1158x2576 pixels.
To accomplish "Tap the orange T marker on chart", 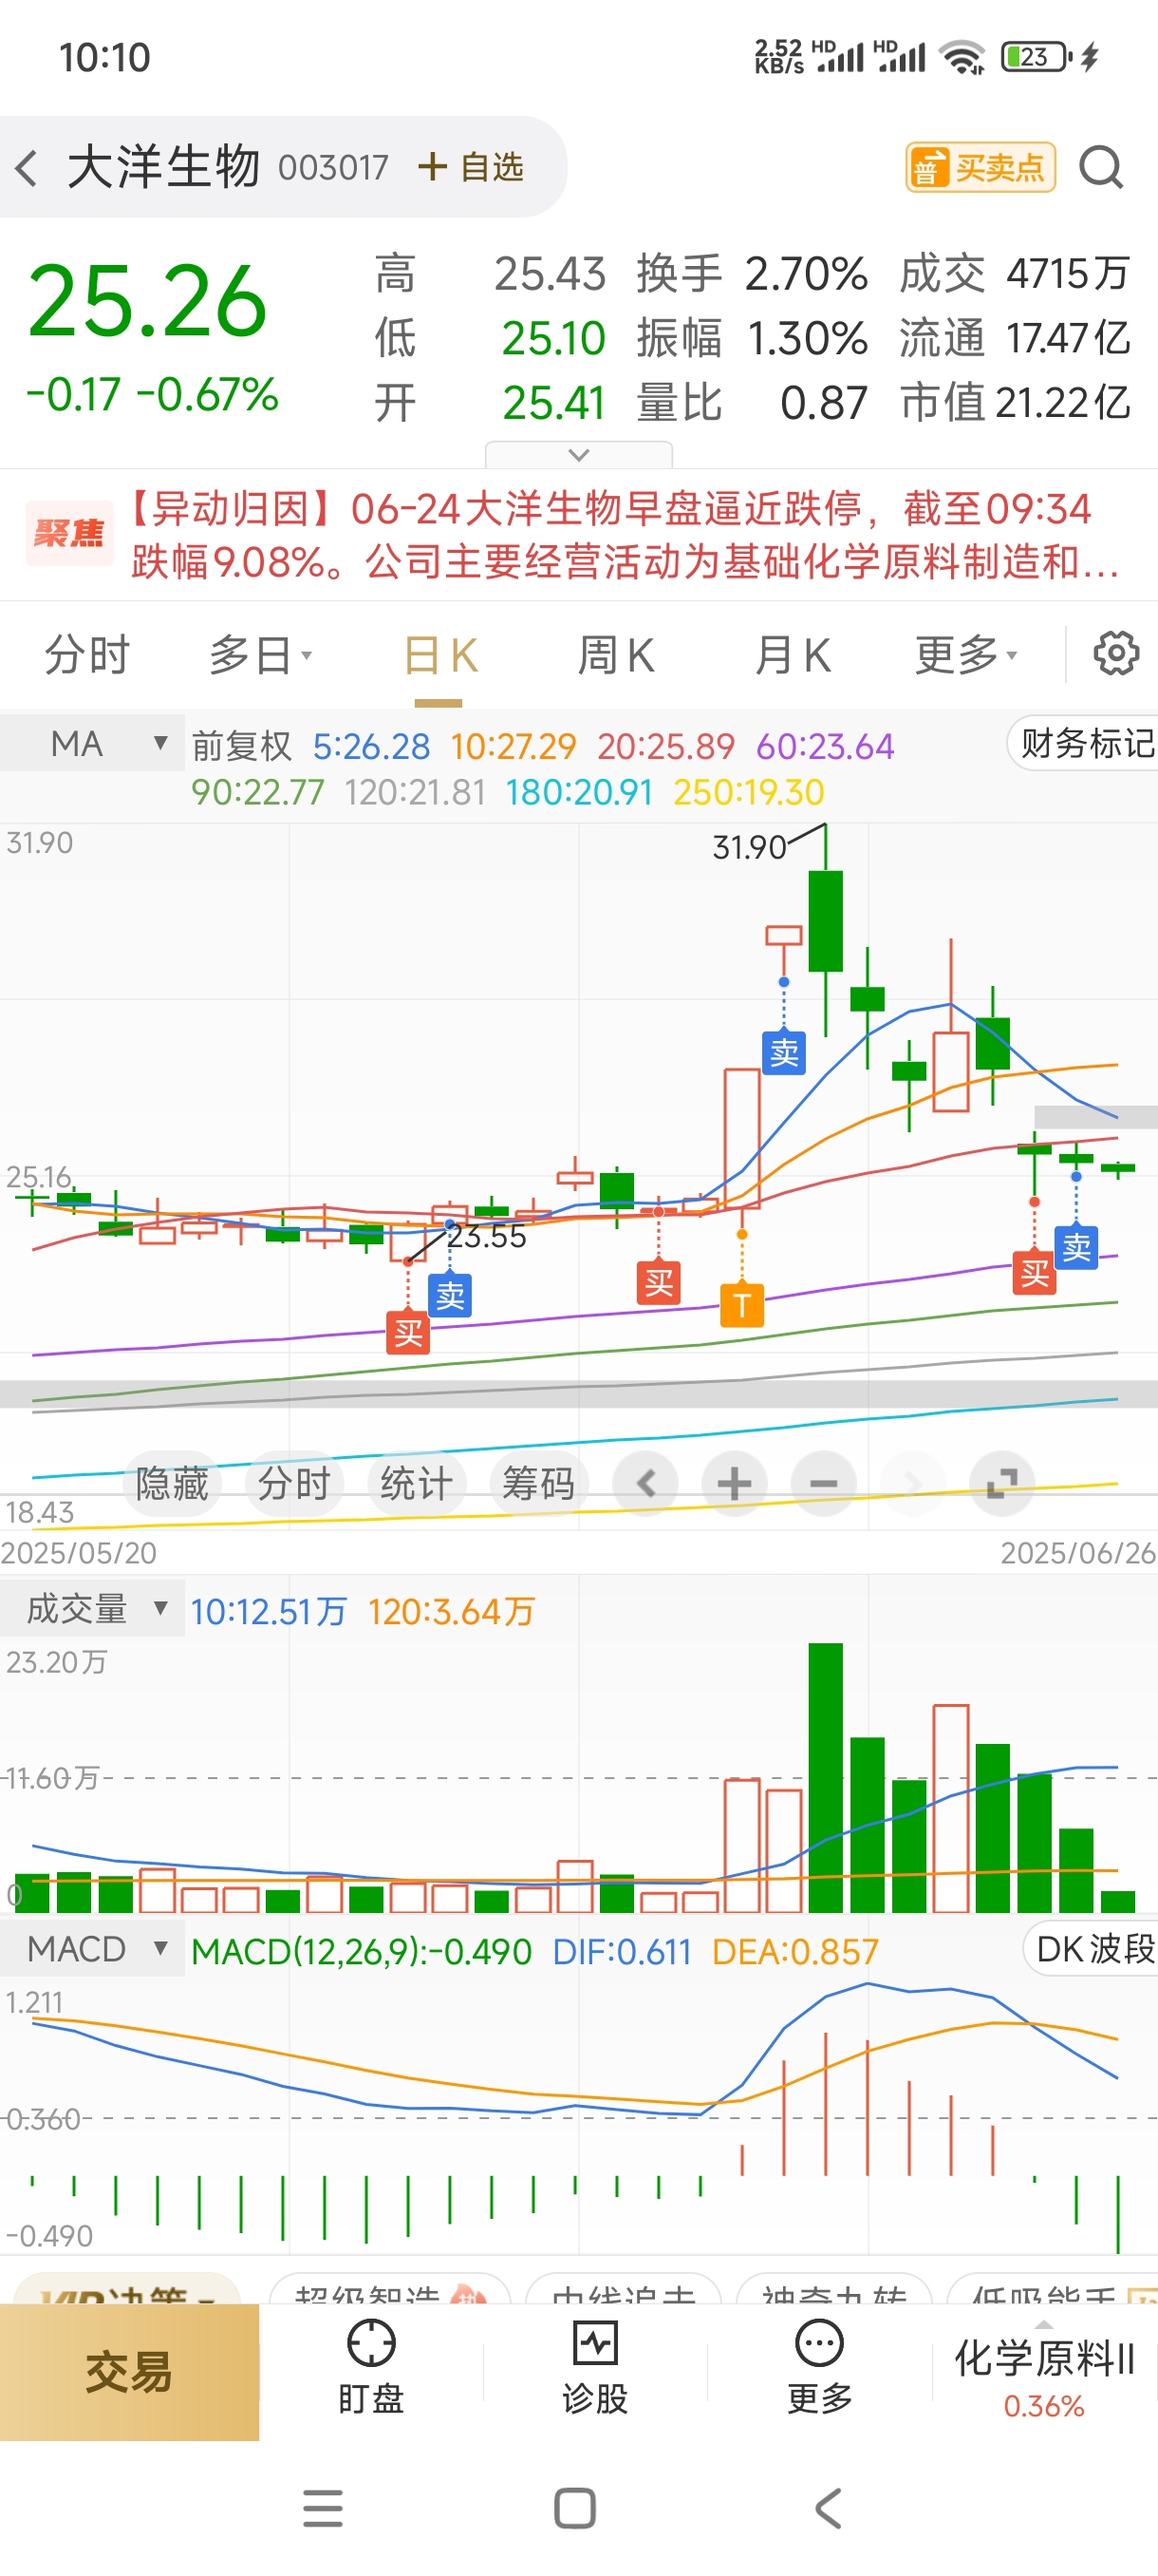I will click(741, 1305).
